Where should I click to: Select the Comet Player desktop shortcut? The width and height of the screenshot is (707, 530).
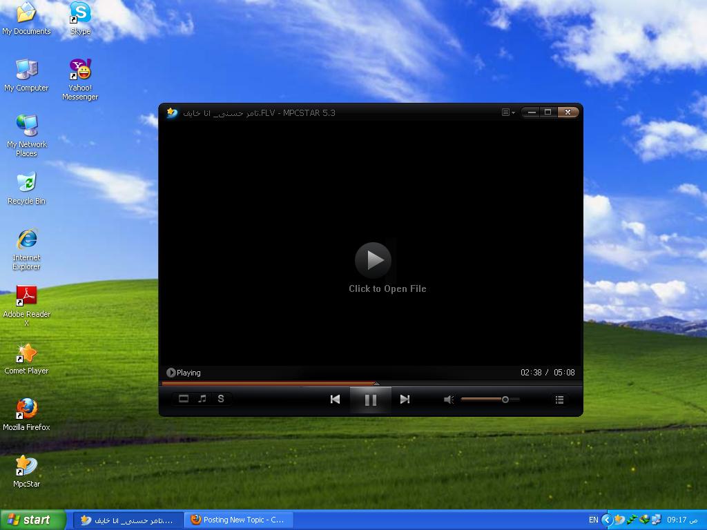pyautogui.click(x=27, y=359)
